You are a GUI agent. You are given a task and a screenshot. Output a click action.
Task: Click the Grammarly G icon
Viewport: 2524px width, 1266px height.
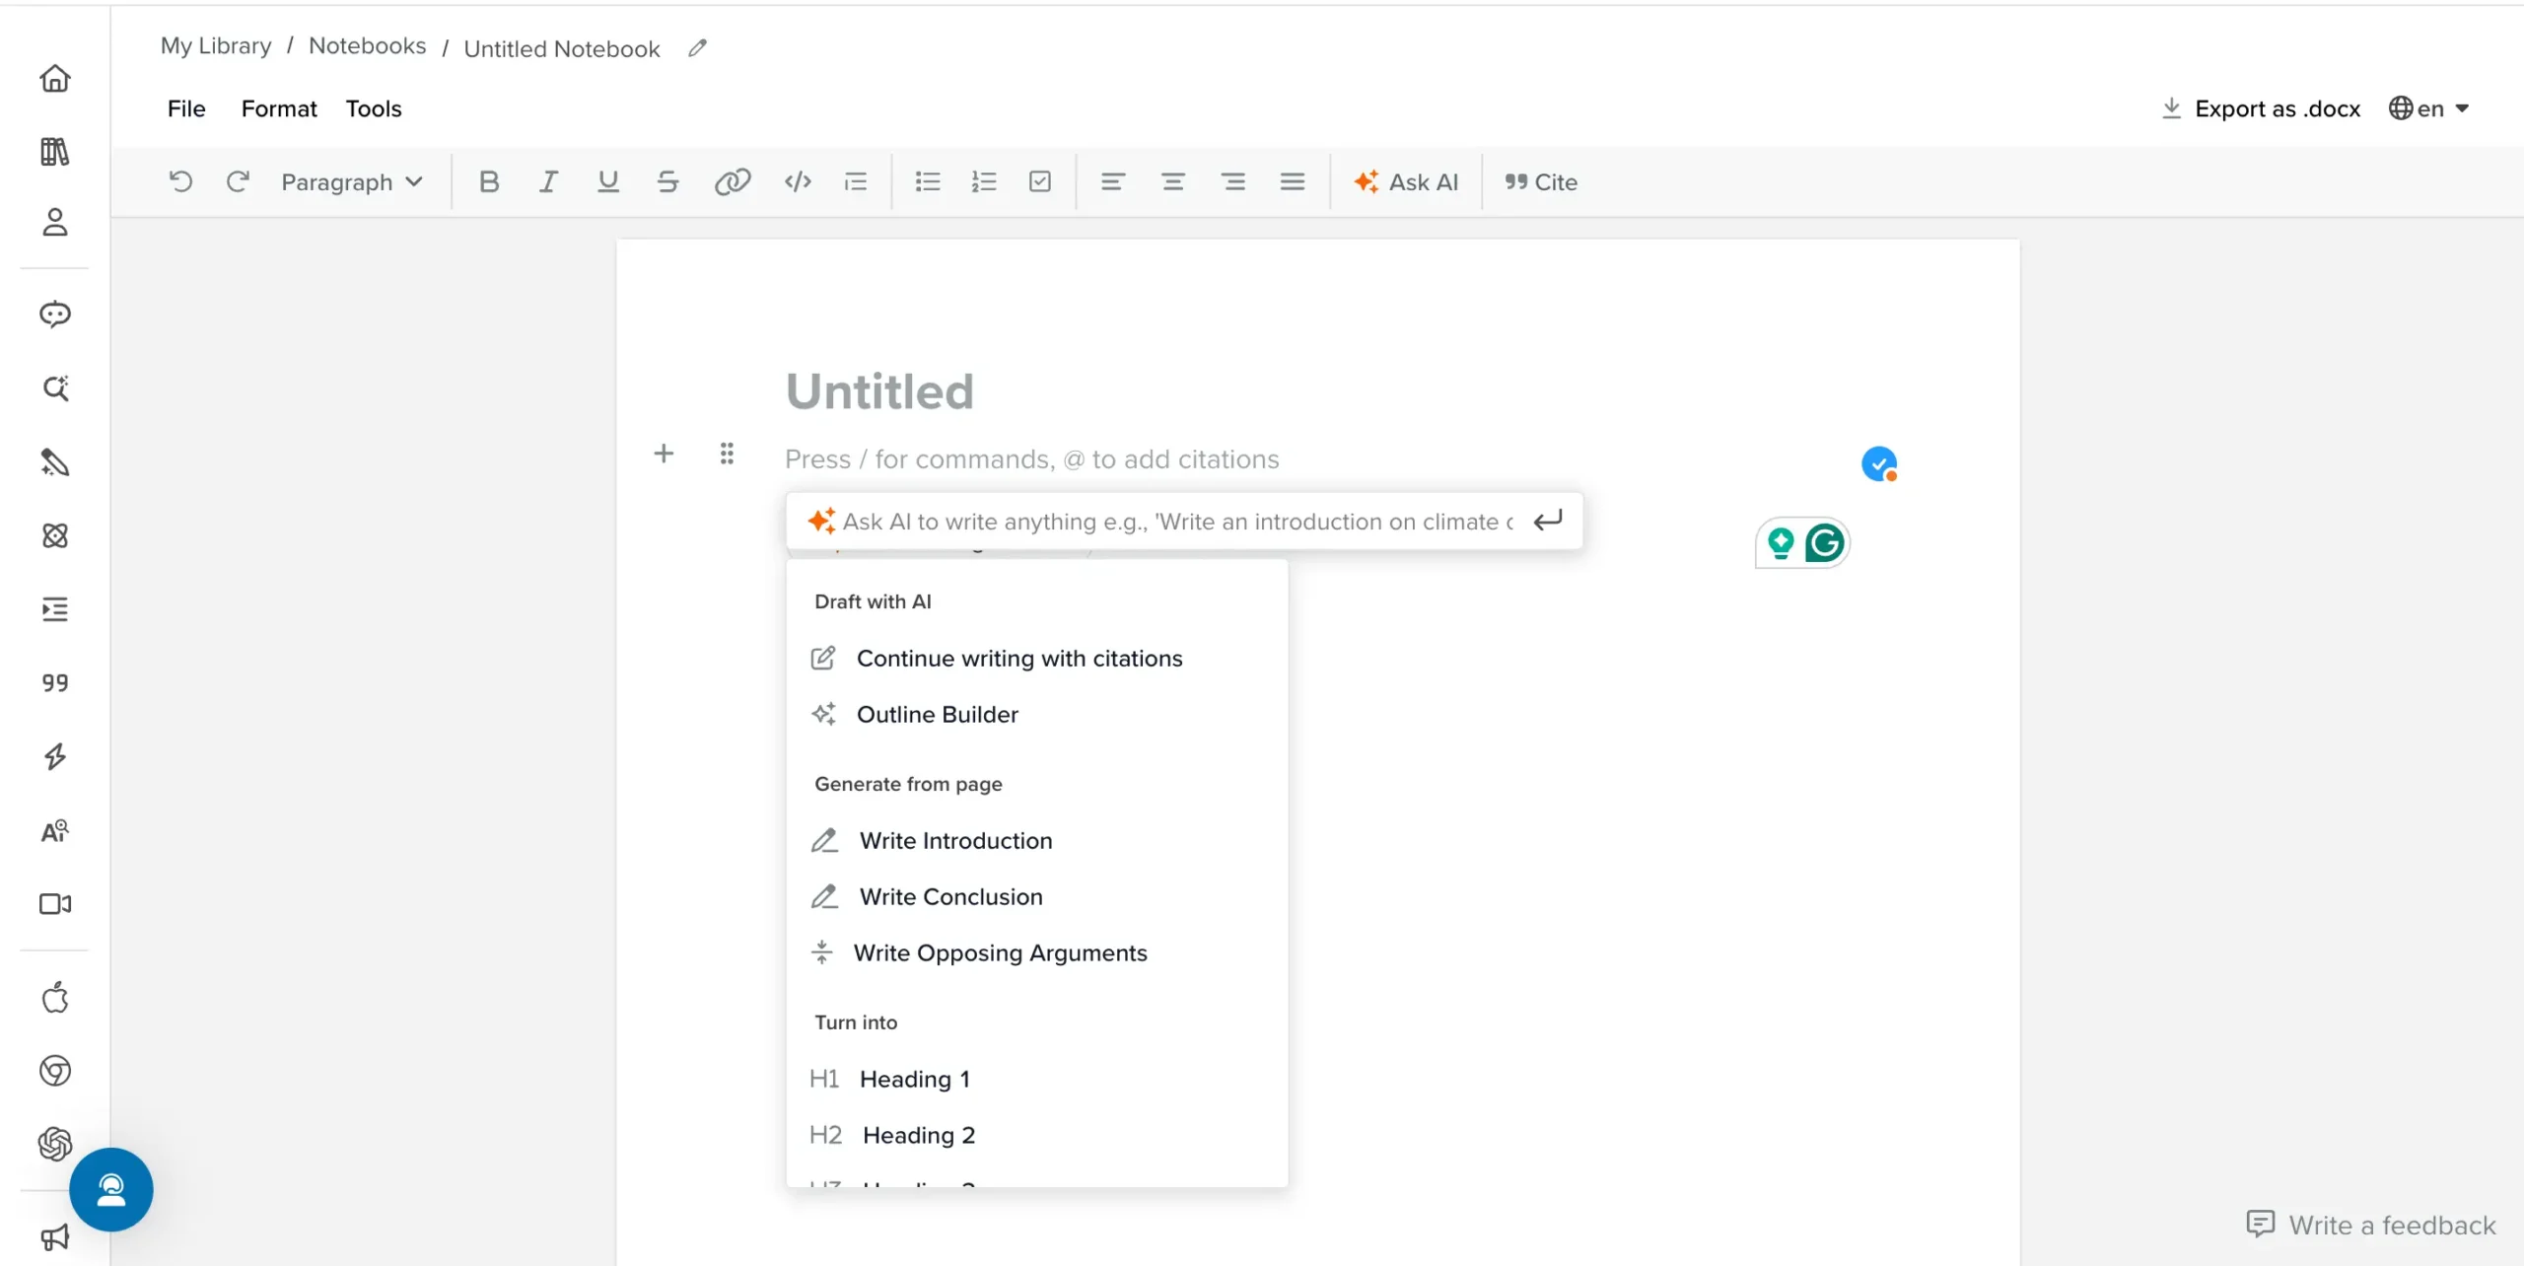[x=1825, y=543]
